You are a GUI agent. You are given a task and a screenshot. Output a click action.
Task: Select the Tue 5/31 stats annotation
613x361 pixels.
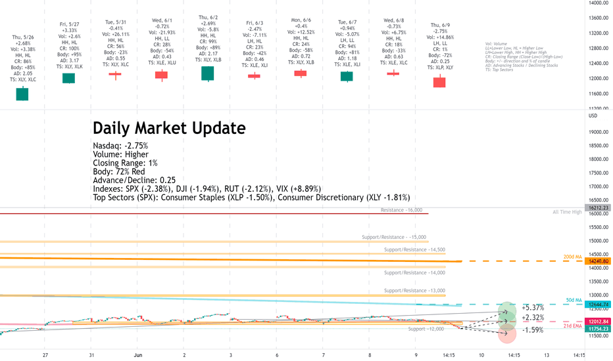point(116,43)
